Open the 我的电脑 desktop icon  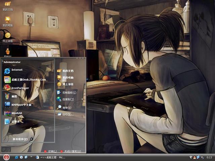(x=8, y=21)
